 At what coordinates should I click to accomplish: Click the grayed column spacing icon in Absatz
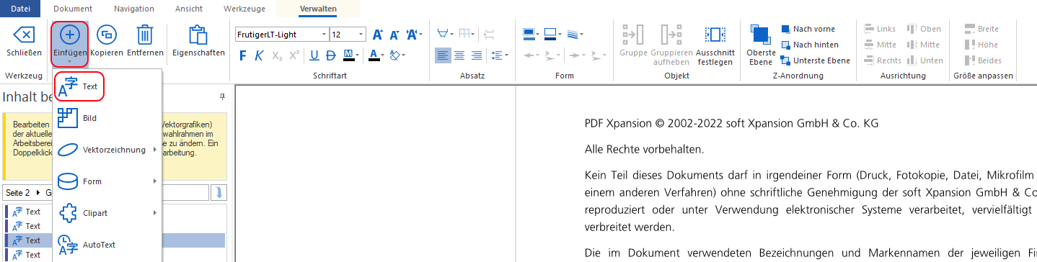coord(490,34)
